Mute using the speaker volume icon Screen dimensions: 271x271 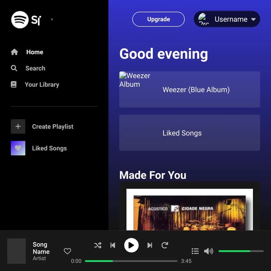209,251
